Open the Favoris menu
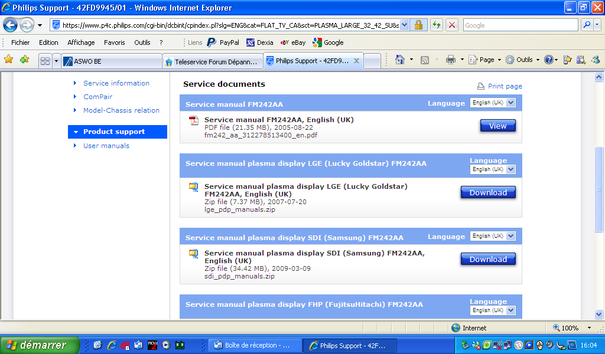The width and height of the screenshot is (605, 354). click(114, 42)
